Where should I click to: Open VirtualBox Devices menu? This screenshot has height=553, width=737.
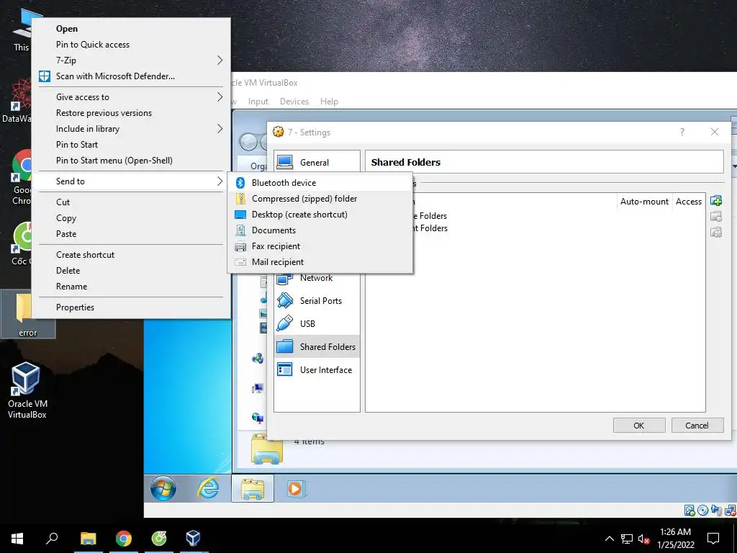(x=294, y=102)
